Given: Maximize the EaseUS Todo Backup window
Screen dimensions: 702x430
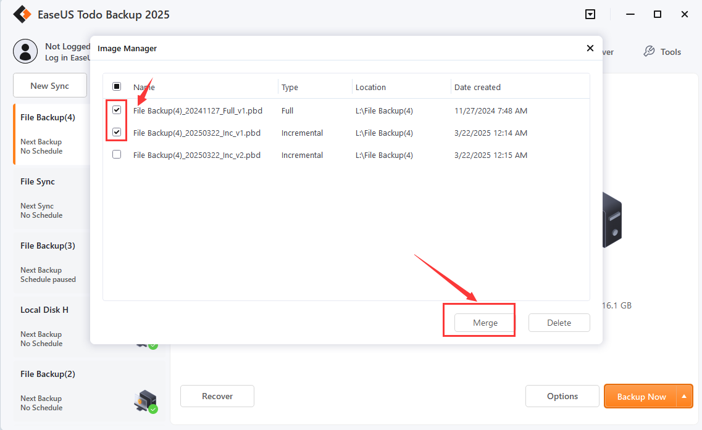Looking at the screenshot, I should (657, 14).
